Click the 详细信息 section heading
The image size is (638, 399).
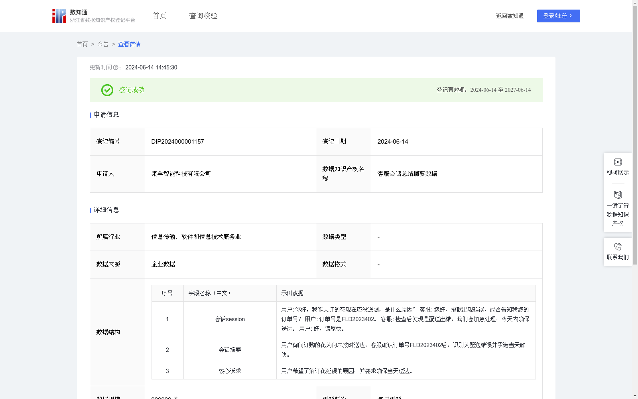pos(106,210)
